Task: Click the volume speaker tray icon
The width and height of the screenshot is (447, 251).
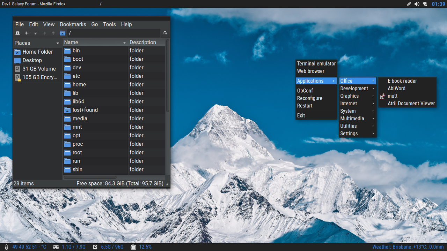Action: point(417,4)
